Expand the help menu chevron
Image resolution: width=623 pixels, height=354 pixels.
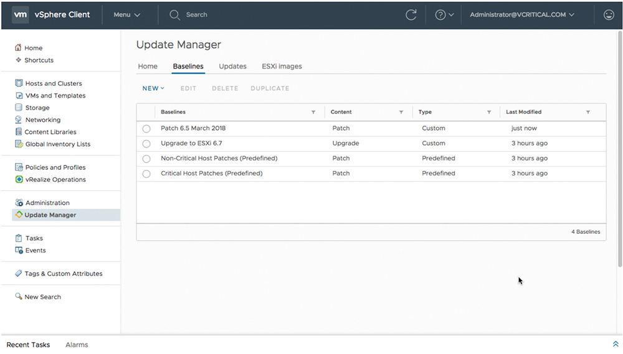tap(451, 15)
